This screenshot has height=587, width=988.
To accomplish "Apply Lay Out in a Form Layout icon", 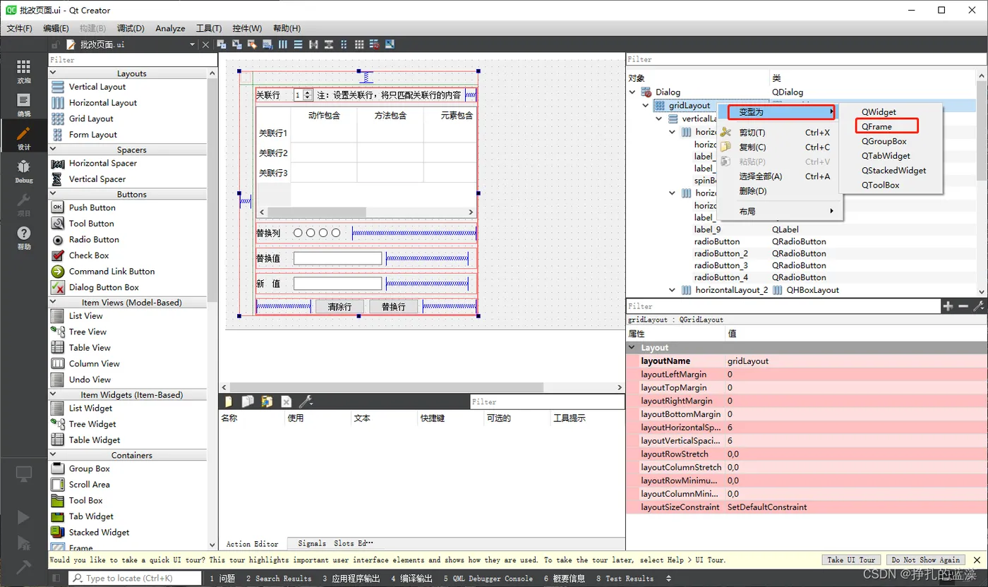I will coord(344,44).
